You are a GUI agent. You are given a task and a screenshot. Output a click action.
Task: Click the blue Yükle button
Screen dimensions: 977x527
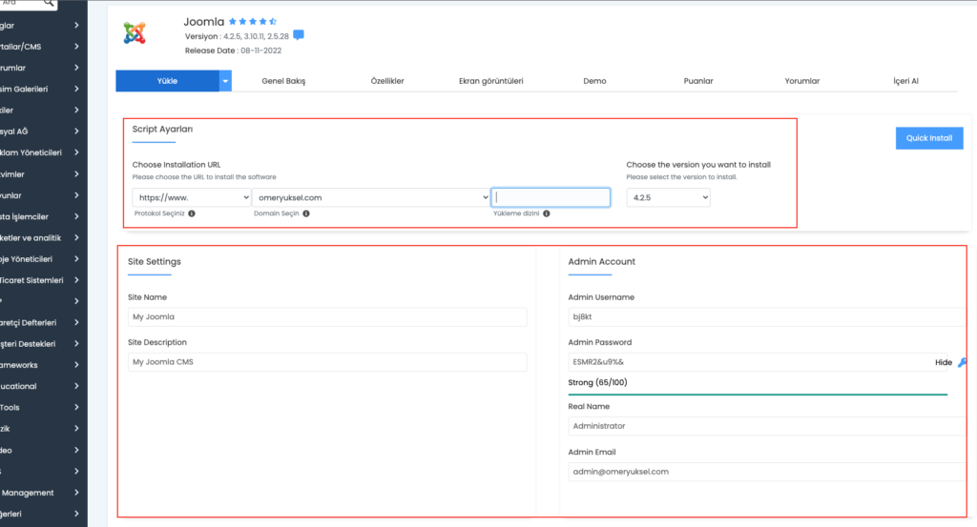point(167,81)
